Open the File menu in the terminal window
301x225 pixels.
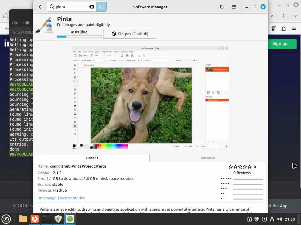point(15,23)
